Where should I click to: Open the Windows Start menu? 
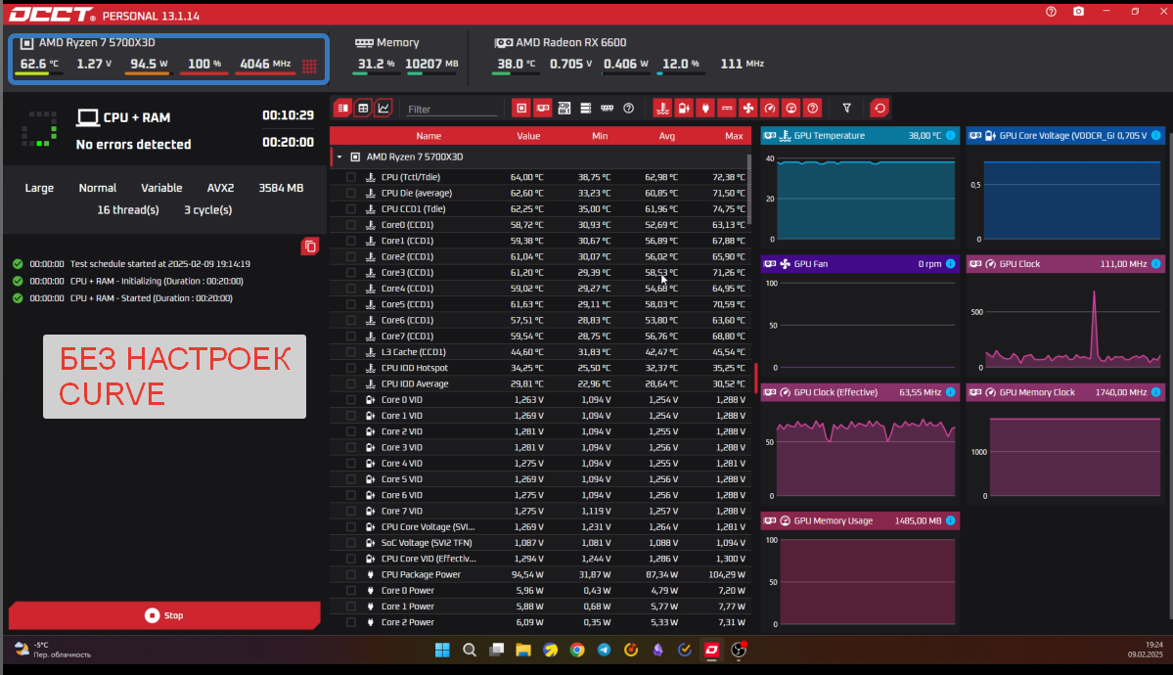[x=442, y=650]
